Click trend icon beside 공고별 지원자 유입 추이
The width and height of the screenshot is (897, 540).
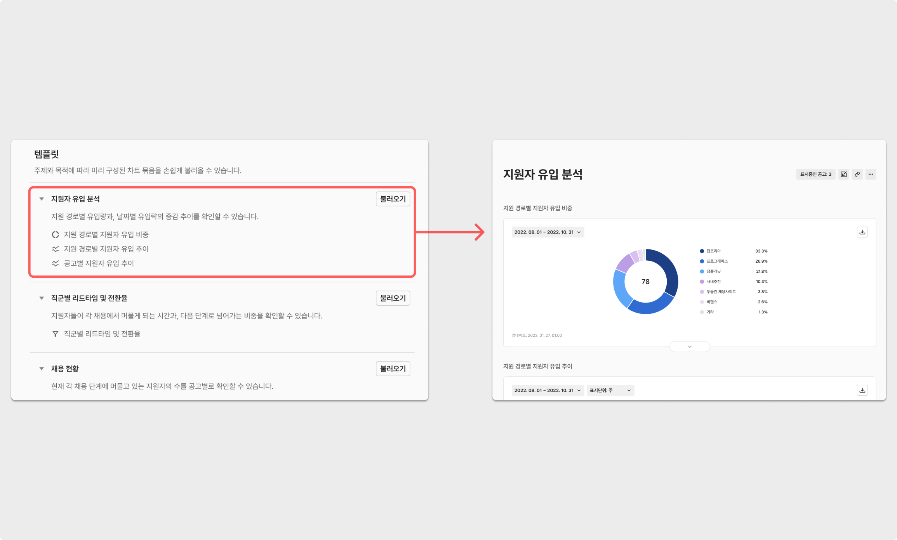(x=56, y=263)
